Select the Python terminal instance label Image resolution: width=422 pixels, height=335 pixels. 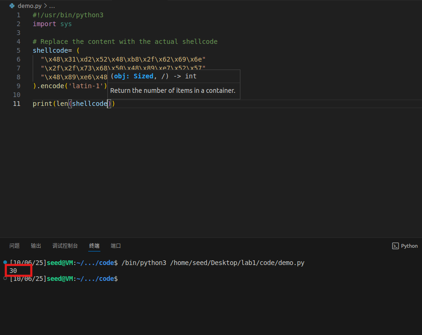409,246
